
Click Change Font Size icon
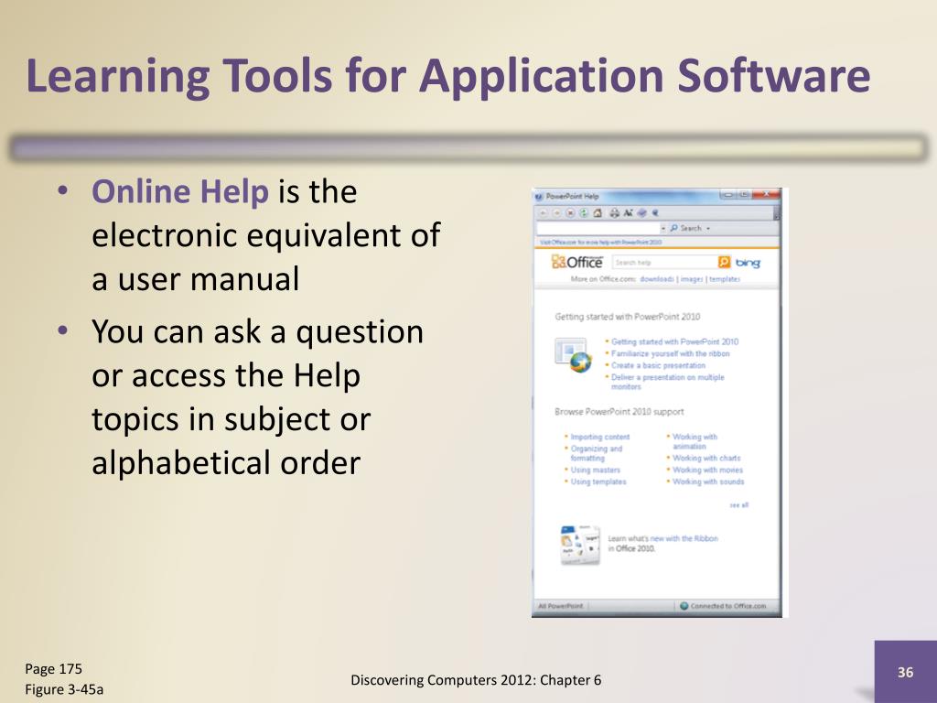[628, 212]
